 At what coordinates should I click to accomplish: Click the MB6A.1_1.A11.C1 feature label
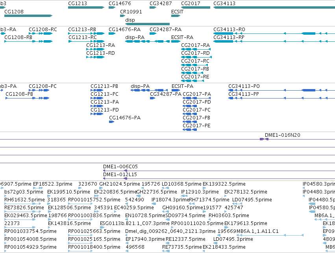tap(258, 231)
